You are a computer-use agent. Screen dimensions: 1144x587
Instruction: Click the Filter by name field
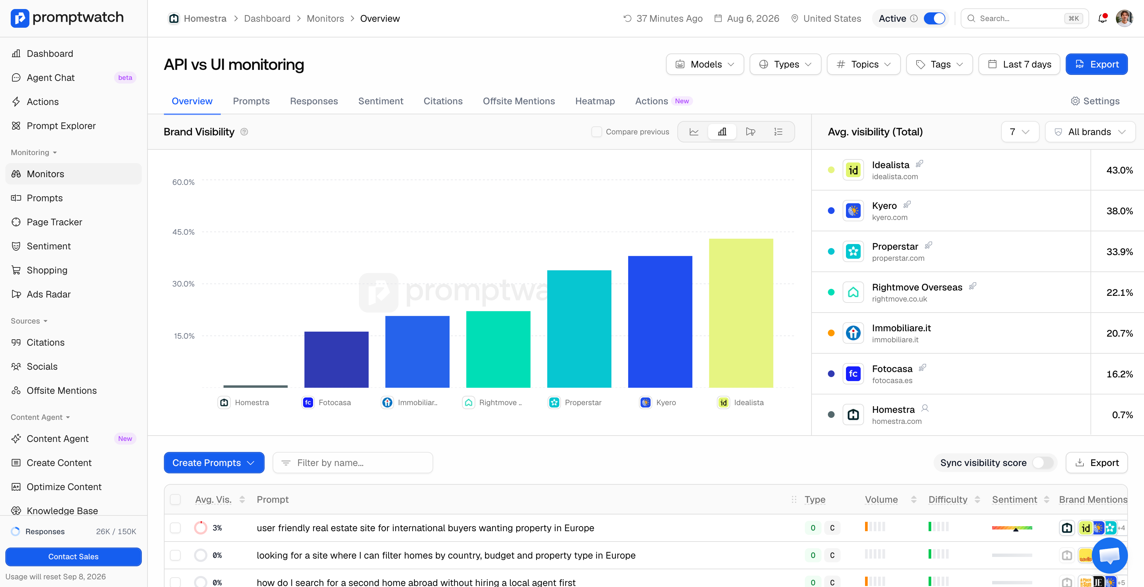pos(353,463)
